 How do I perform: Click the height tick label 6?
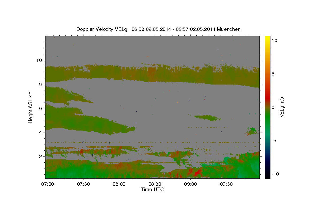pyautogui.click(x=41, y=108)
